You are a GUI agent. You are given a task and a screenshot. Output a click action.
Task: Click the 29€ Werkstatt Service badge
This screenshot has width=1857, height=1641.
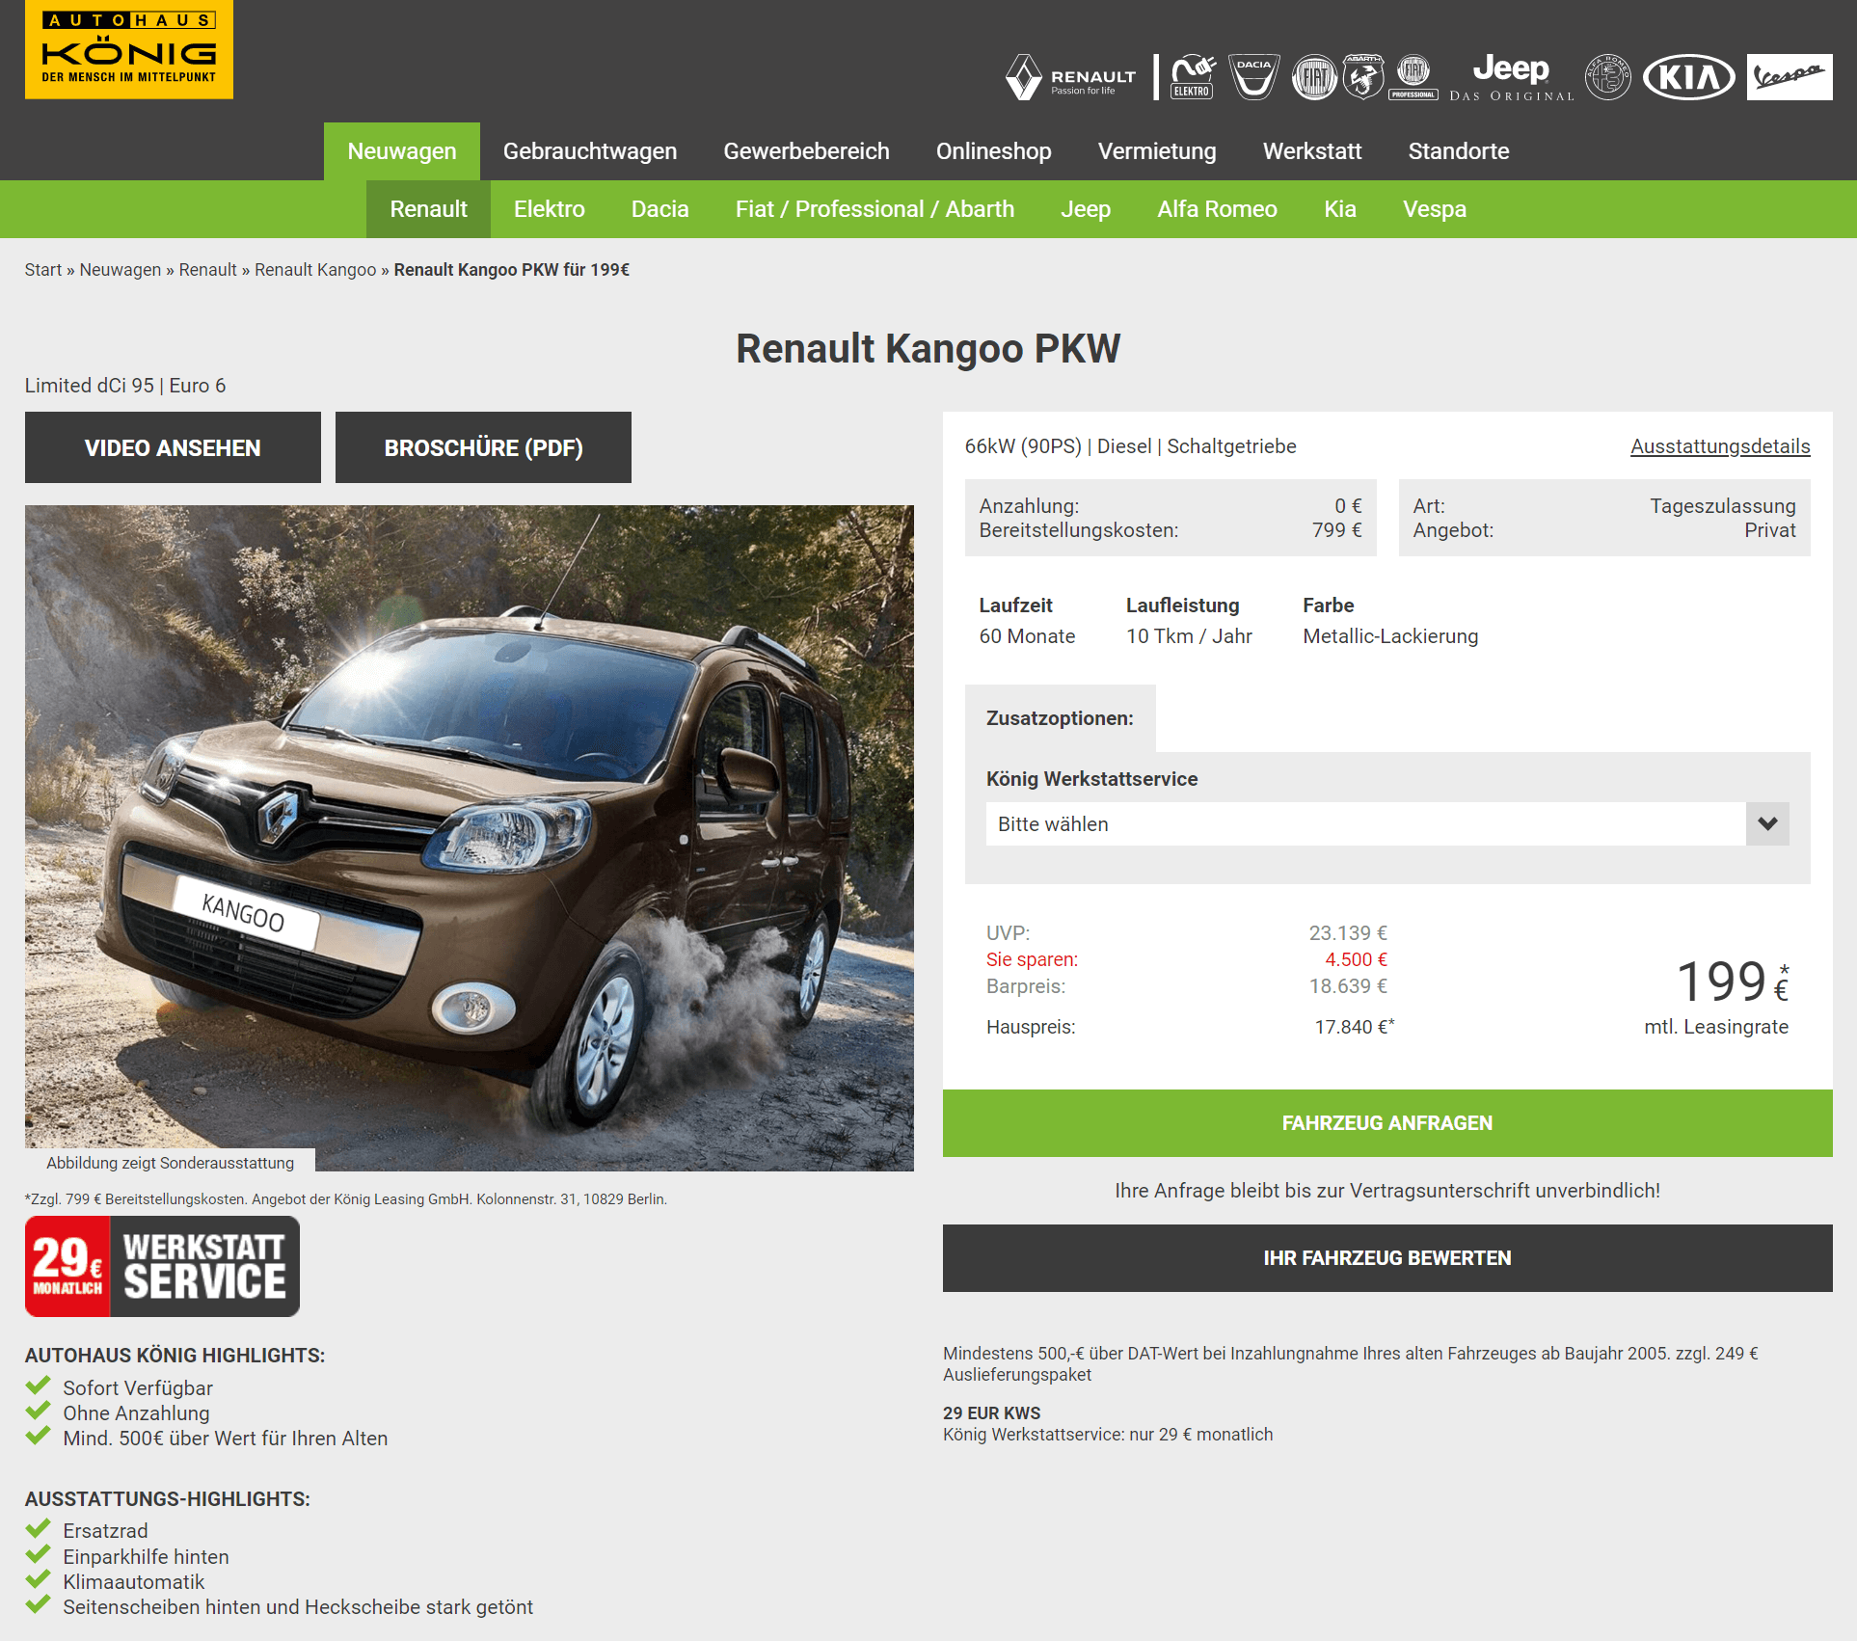point(162,1266)
